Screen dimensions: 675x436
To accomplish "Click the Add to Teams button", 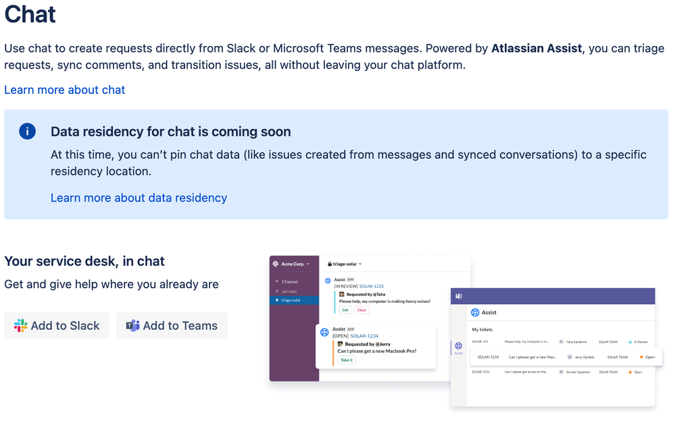I will [172, 326].
